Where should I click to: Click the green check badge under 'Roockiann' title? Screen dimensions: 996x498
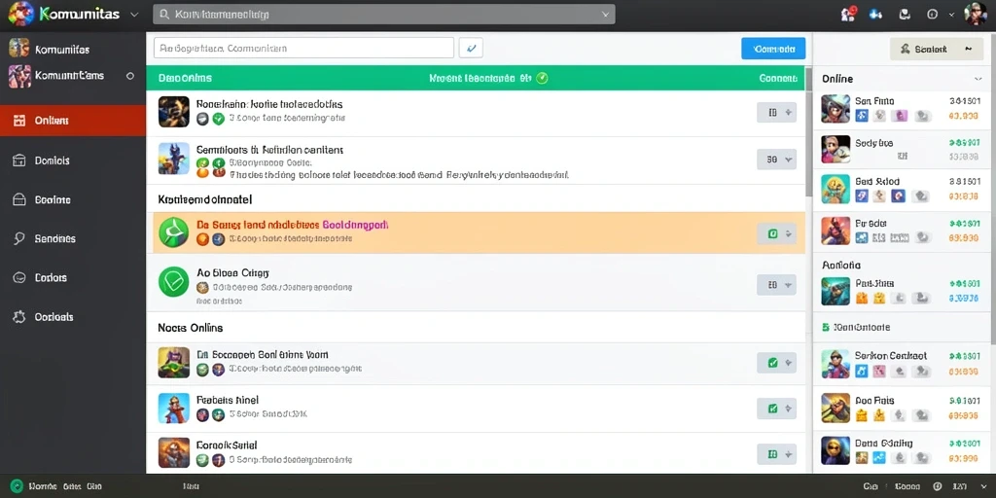coord(219,118)
